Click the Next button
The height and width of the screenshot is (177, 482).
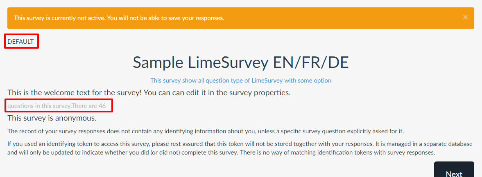pos(454,172)
